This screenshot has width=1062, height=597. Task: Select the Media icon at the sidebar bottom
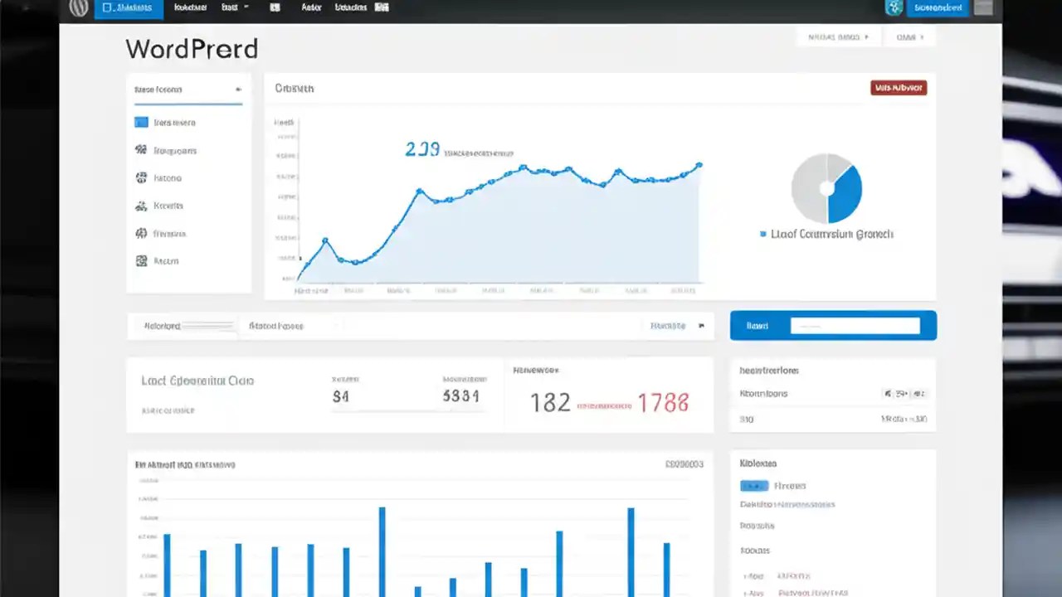(143, 260)
